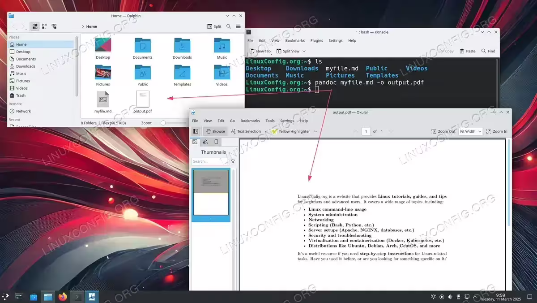Viewport: 537px width, 303px height.
Task: Open the Okular Go menu
Action: [x=232, y=121]
